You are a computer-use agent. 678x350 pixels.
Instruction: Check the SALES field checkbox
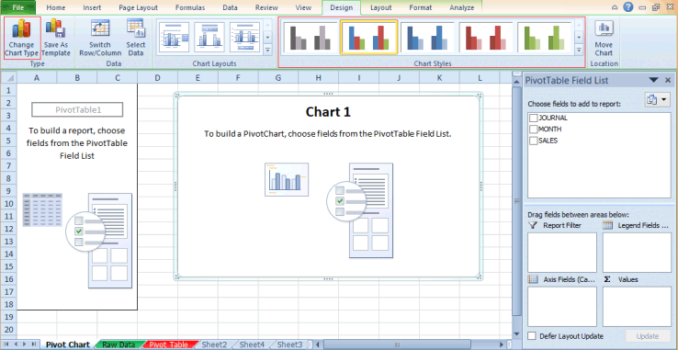[534, 141]
